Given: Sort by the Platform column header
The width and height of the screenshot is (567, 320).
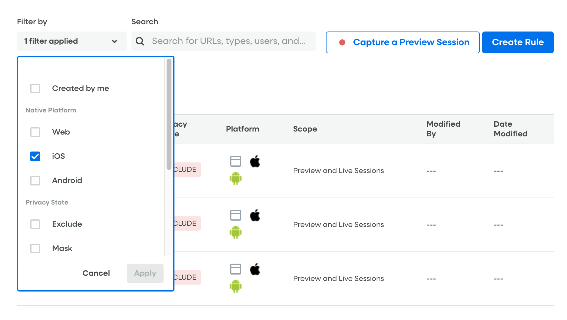Looking at the screenshot, I should coord(242,129).
